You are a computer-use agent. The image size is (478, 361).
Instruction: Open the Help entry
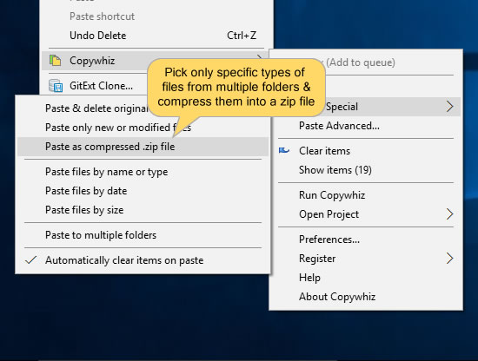(x=366, y=278)
